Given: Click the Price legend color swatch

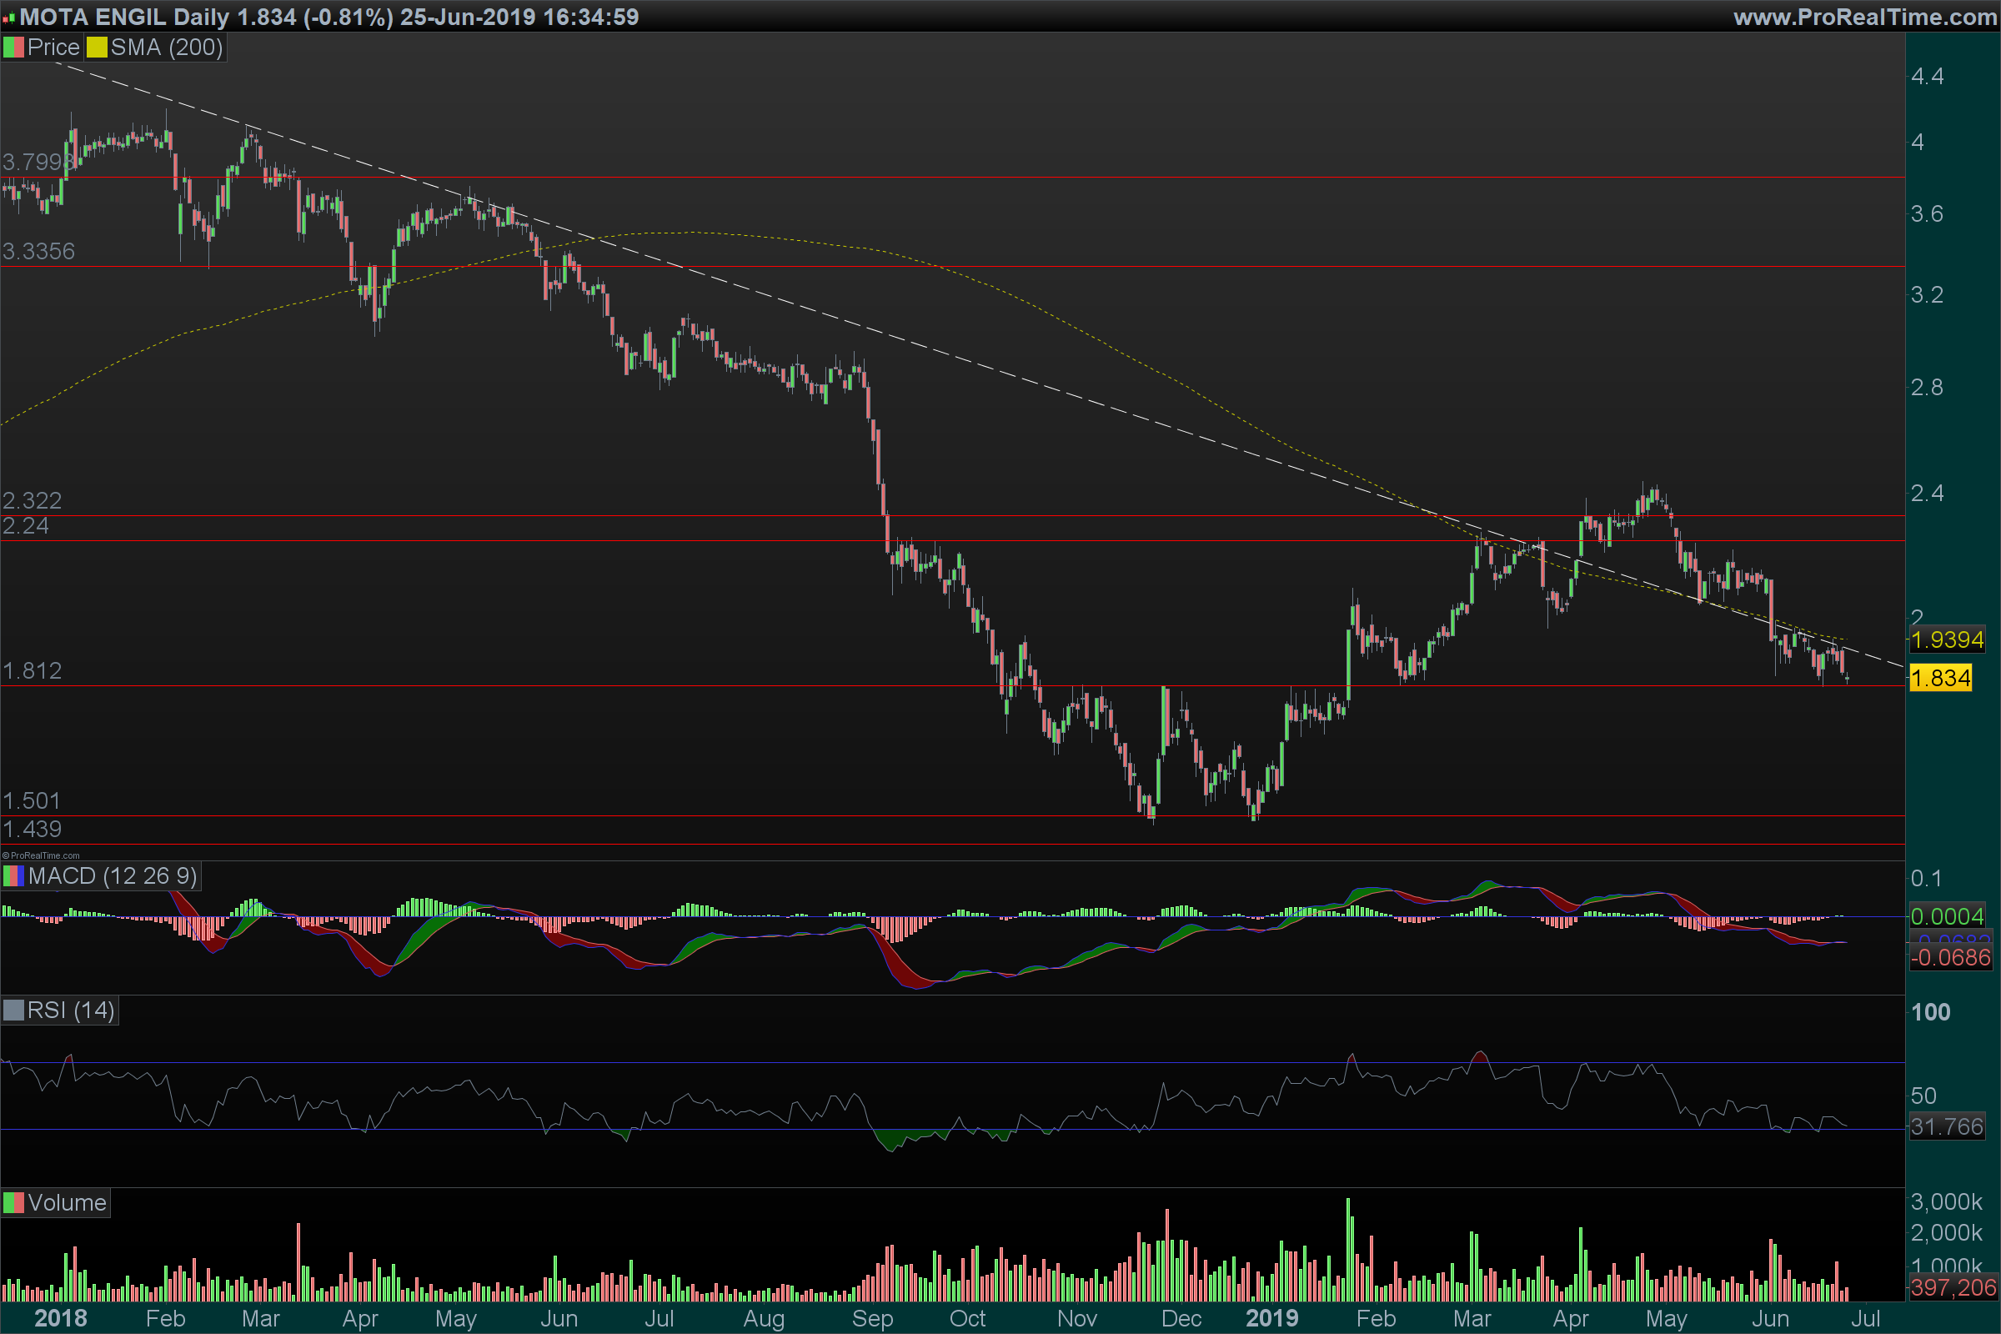Looking at the screenshot, I should (13, 48).
